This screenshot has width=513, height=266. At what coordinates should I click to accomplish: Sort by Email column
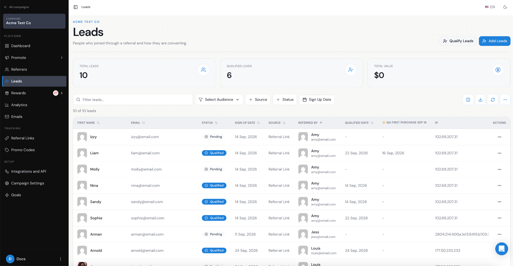coord(138,123)
